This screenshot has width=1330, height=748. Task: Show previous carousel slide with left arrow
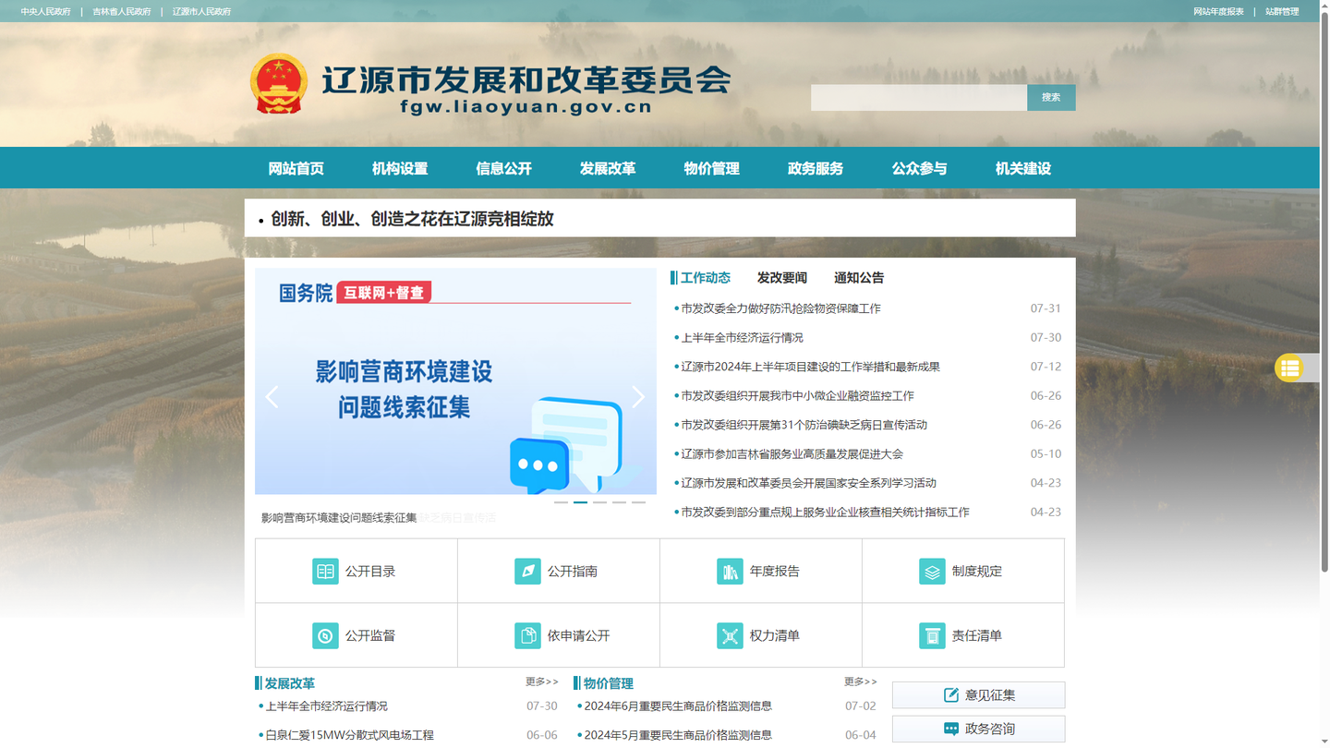pos(272,397)
